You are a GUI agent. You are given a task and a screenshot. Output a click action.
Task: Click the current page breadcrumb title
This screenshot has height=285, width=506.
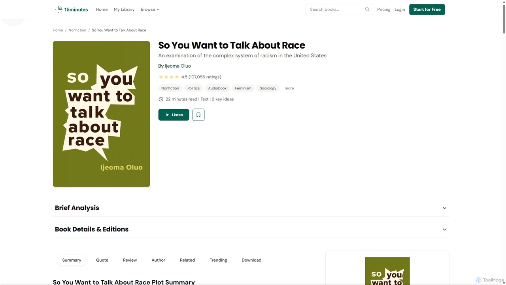pyautogui.click(x=119, y=30)
